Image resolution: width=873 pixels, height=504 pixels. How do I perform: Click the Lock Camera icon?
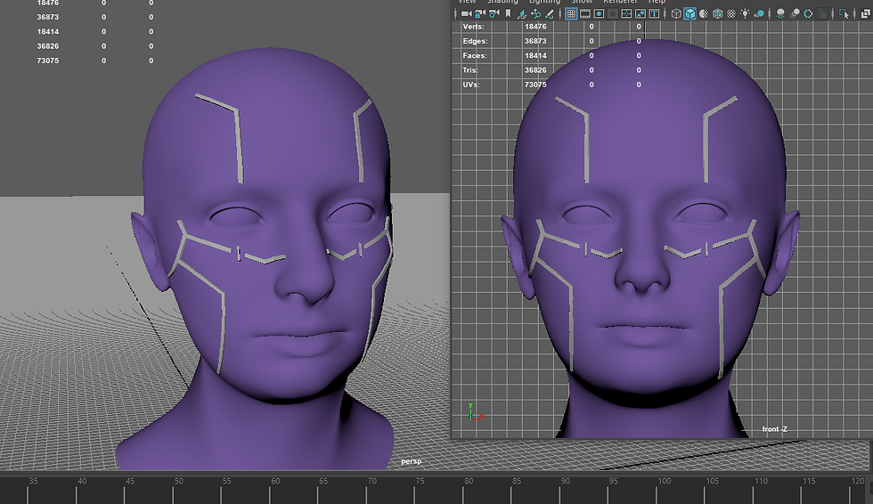(480, 13)
